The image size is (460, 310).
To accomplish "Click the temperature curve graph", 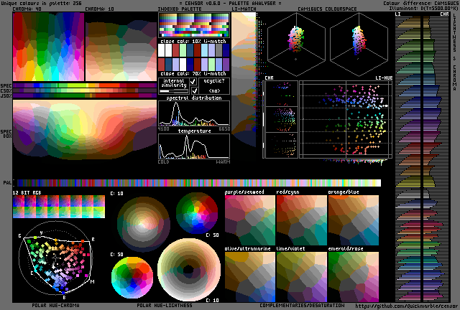I will (x=194, y=146).
